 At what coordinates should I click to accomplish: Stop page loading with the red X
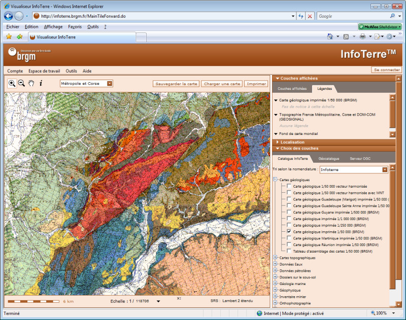310,16
